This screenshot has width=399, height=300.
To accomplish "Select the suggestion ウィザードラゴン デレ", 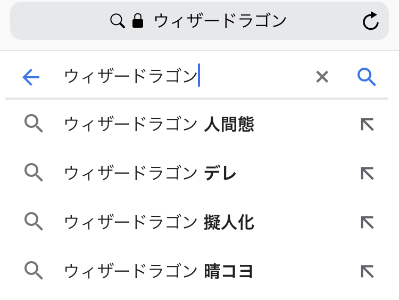I will (150, 173).
